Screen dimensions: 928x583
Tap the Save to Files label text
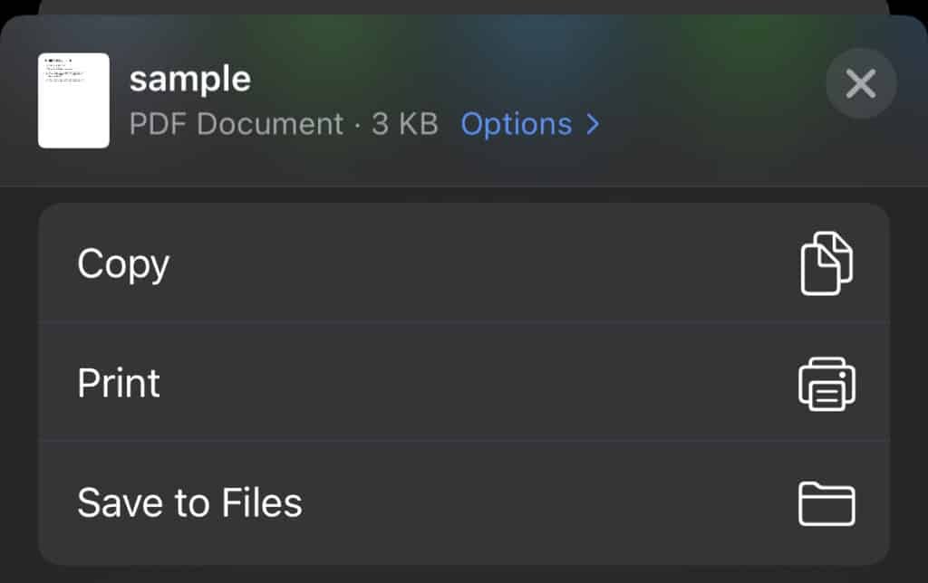pos(190,503)
